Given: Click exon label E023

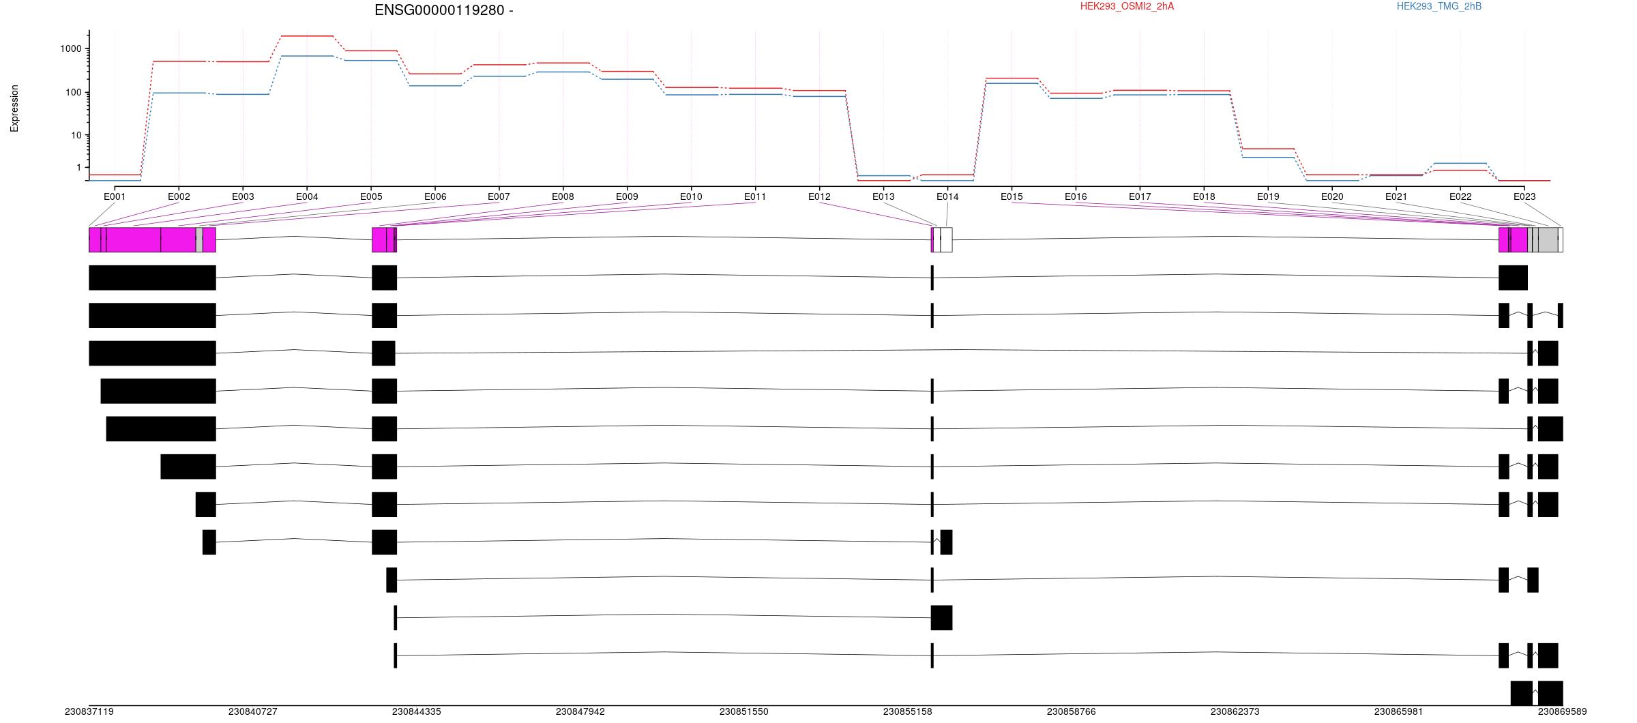Looking at the screenshot, I should point(1524,196).
